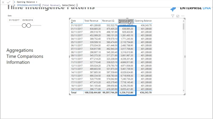The width and height of the screenshot is (213, 119).
Task: Select Revenue MTD value 929,403.90
Action: [x=128, y=32]
